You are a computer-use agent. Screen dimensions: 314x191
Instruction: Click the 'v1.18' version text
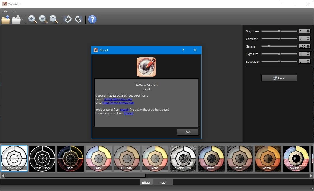pyautogui.click(x=146, y=89)
